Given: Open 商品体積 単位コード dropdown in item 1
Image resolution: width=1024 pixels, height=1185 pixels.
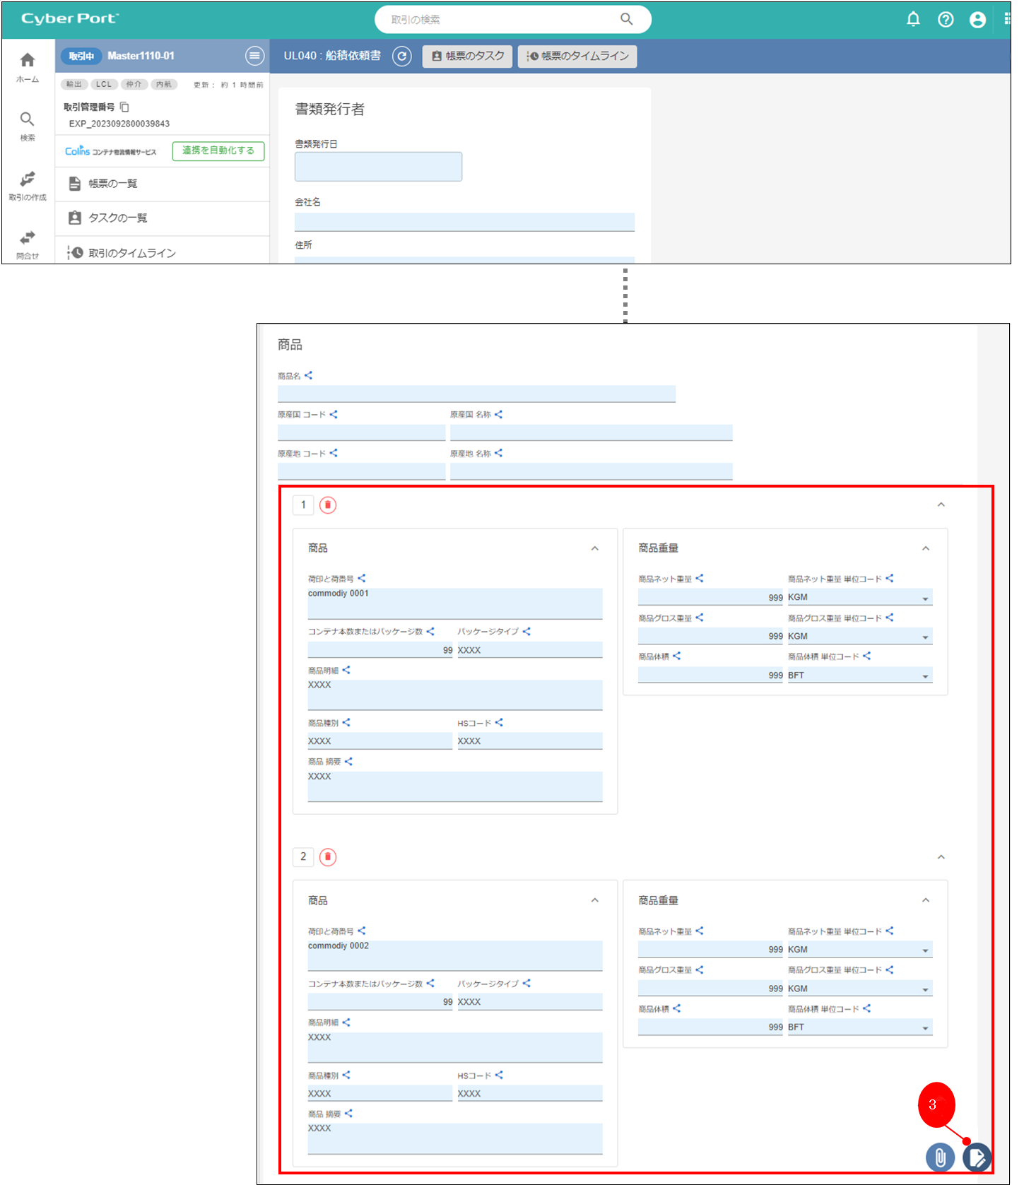Looking at the screenshot, I should [x=925, y=676].
